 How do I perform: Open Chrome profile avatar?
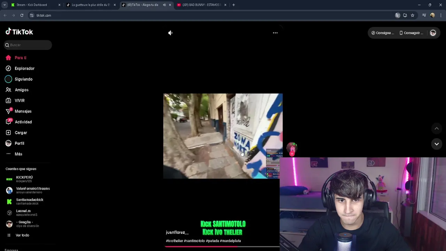(x=432, y=15)
